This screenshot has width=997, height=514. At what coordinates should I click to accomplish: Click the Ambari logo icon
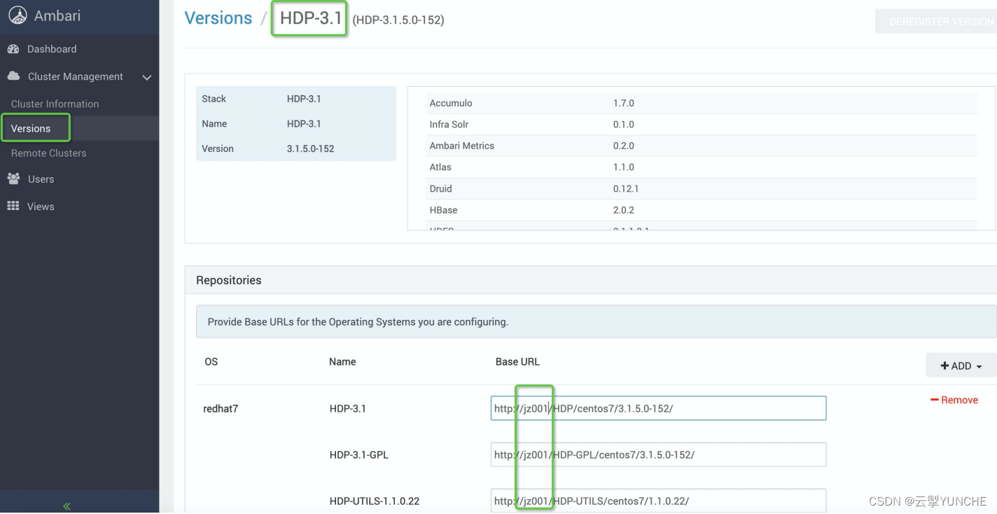coord(18,15)
